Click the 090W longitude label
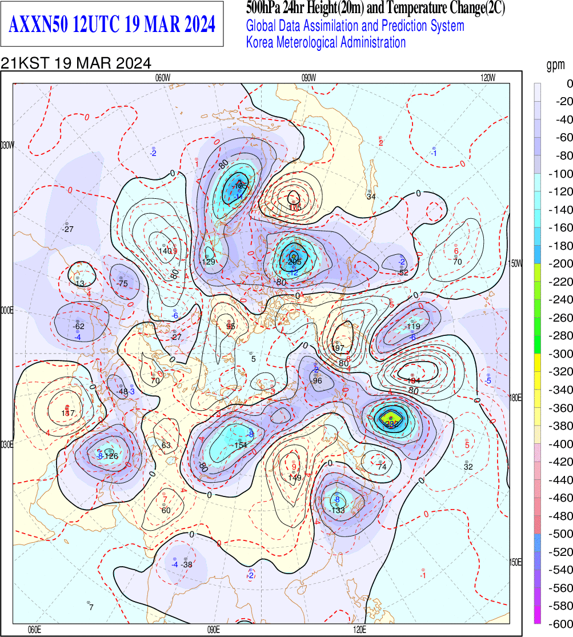 (x=309, y=78)
